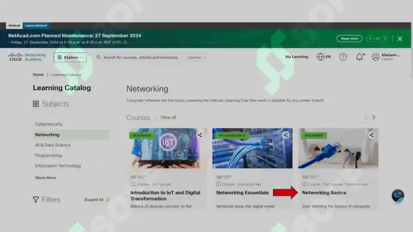Click the Explore grid icon
413x232 pixels.
coord(60,57)
